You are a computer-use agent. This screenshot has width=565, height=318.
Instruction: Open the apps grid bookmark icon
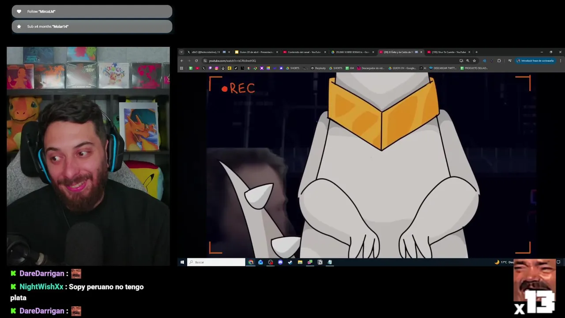click(x=181, y=68)
